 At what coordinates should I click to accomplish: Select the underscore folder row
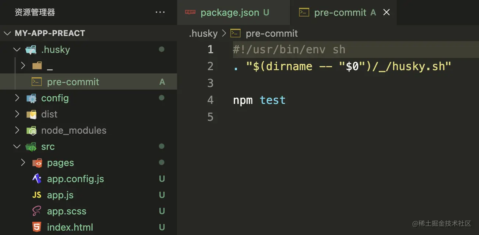pos(89,66)
